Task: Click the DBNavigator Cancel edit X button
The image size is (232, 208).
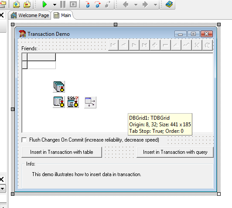Action: [197, 45]
